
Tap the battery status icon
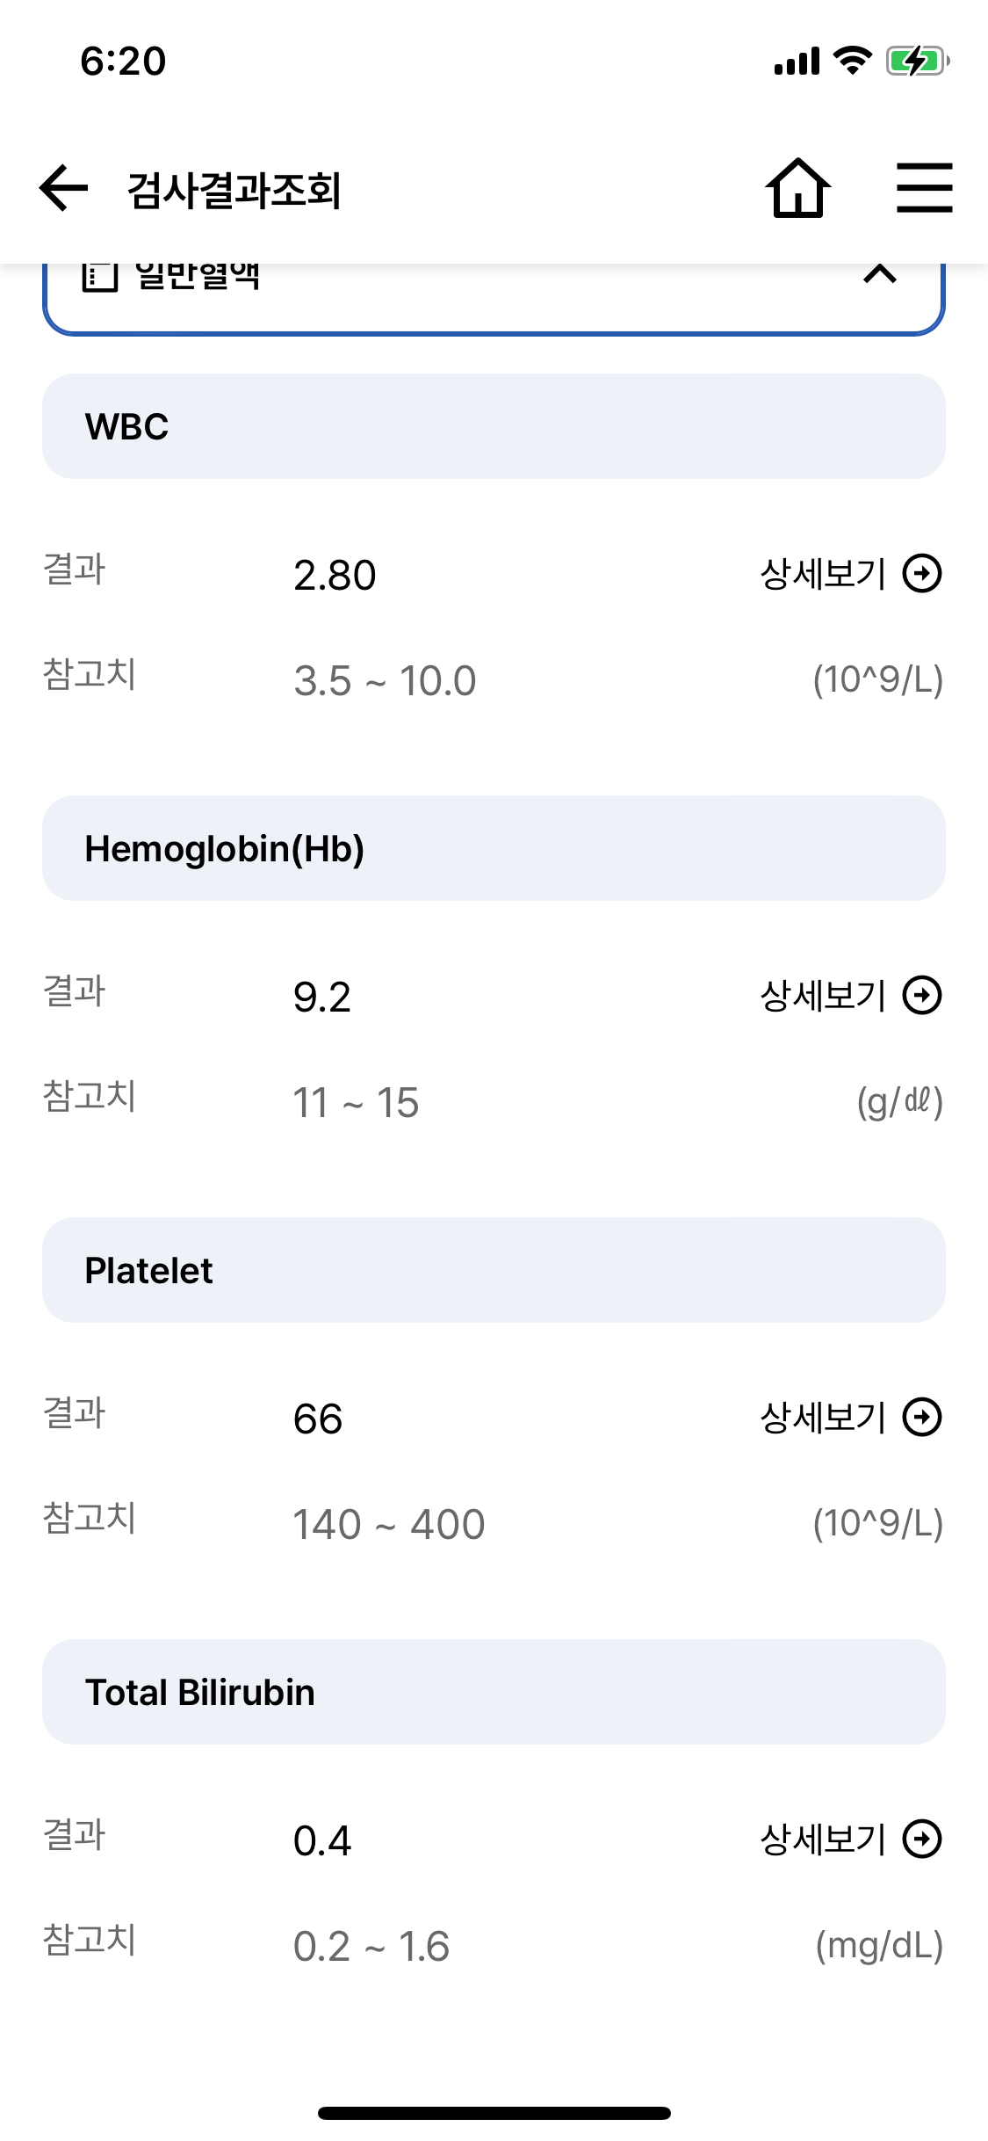click(x=918, y=62)
